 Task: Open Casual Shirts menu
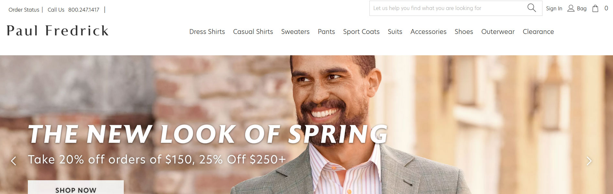tap(253, 32)
